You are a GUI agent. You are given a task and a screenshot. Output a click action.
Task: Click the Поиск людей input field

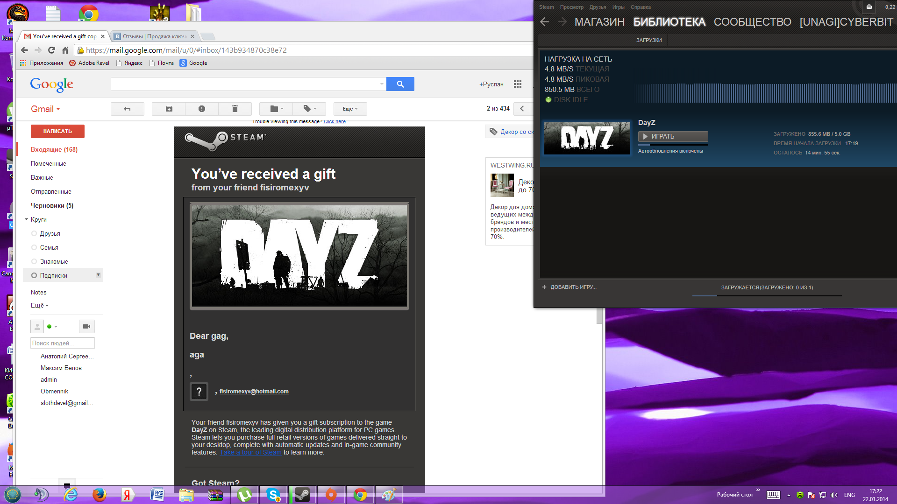coord(63,343)
